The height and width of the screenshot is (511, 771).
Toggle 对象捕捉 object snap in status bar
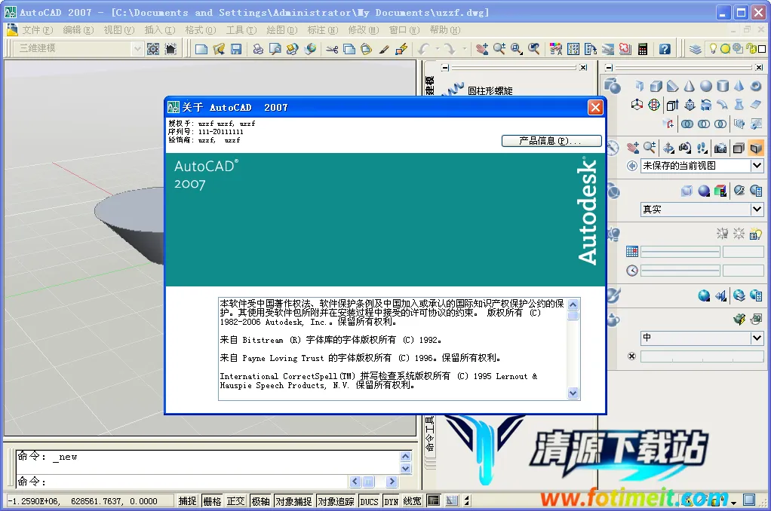[293, 501]
